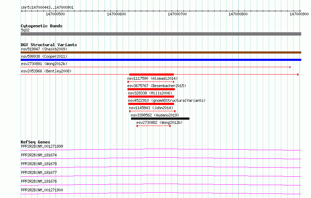Click the 147000700 ruler position label
The image size is (311, 198).
coord(177,14)
